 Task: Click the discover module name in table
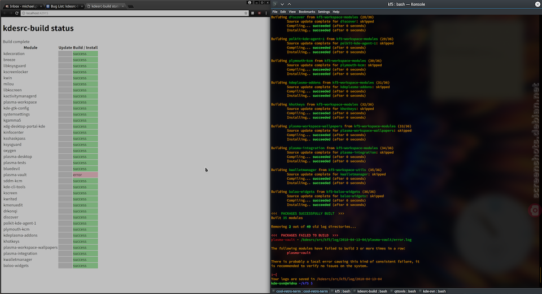coord(11,217)
